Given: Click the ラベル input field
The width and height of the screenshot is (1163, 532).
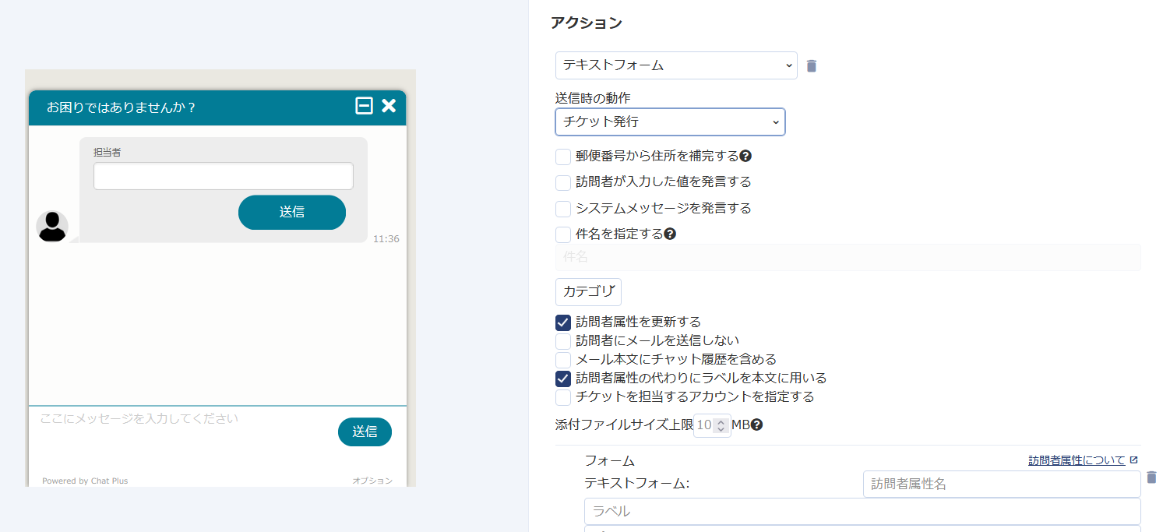Looking at the screenshot, I should pyautogui.click(x=862, y=512).
